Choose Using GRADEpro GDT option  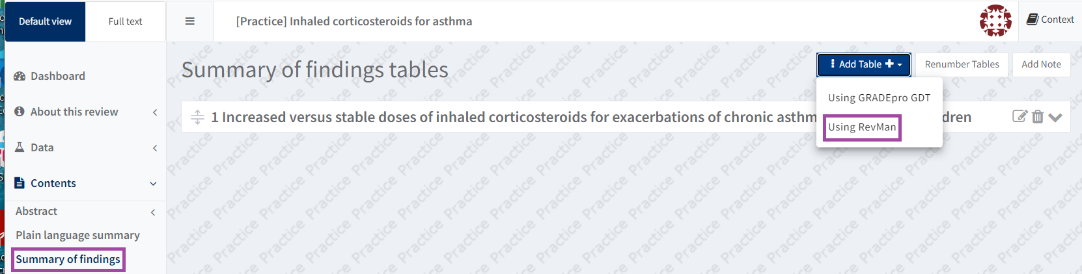[879, 98]
